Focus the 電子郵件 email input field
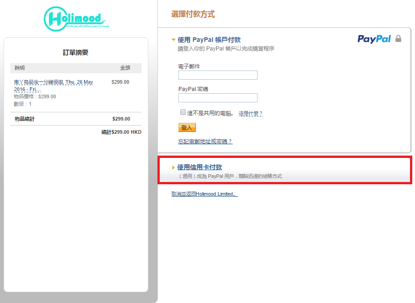Viewport: 415px width, 303px height. point(218,75)
